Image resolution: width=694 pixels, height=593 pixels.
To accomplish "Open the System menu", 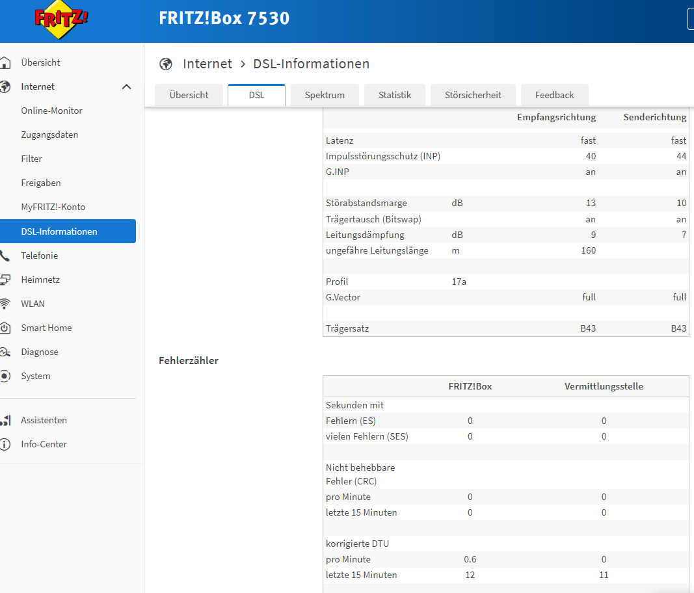I will click(x=35, y=376).
